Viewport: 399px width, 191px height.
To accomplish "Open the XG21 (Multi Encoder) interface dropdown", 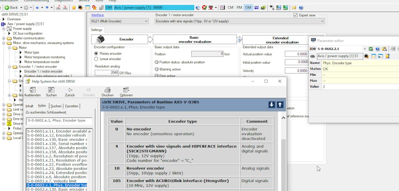I will point(119,21).
